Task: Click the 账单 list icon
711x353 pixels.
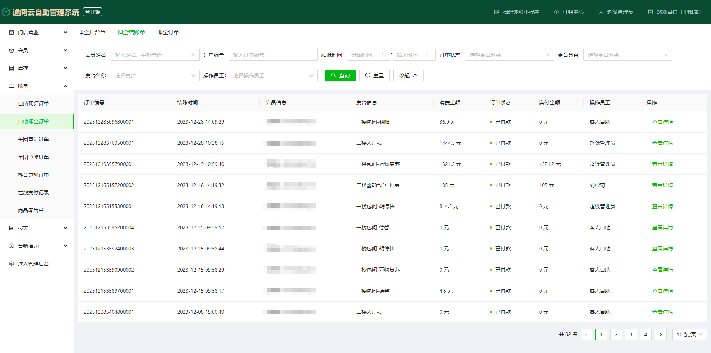Action: pos(11,86)
